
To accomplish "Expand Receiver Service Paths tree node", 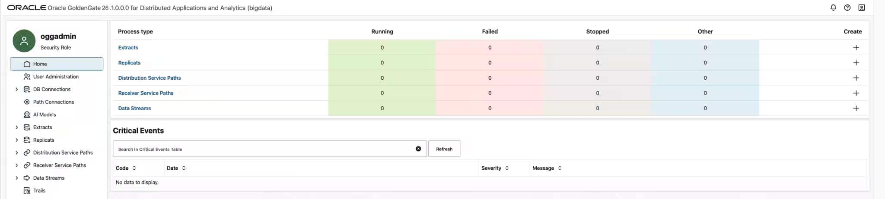I will pyautogui.click(x=16, y=165).
